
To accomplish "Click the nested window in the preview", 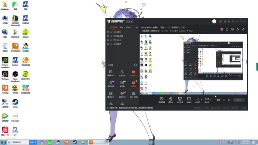I will tap(213, 61).
